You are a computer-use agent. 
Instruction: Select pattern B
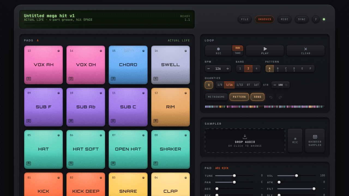tap(278, 69)
